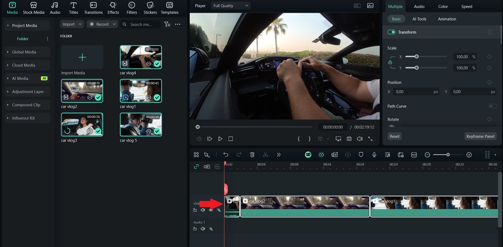Click the Position X value field
The image size is (503, 247).
tap(416, 92)
